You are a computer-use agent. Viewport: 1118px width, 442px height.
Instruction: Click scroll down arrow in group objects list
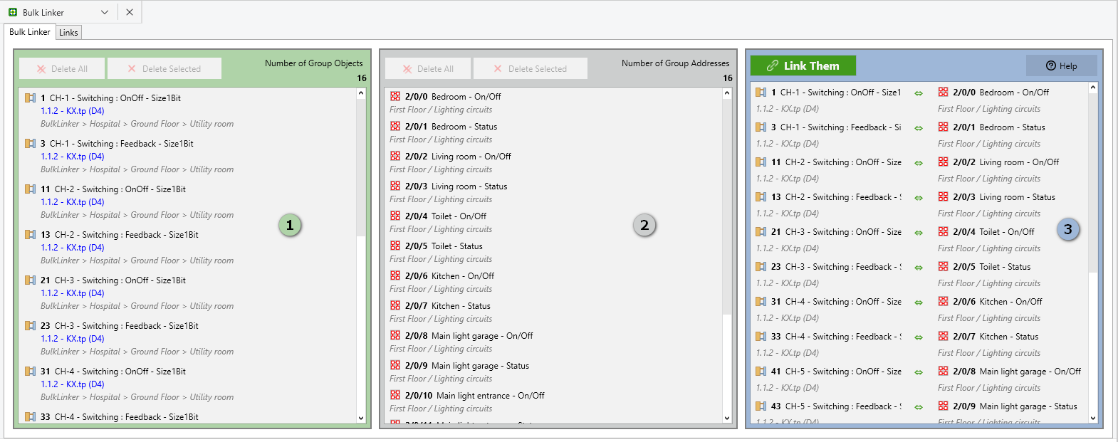click(x=361, y=419)
